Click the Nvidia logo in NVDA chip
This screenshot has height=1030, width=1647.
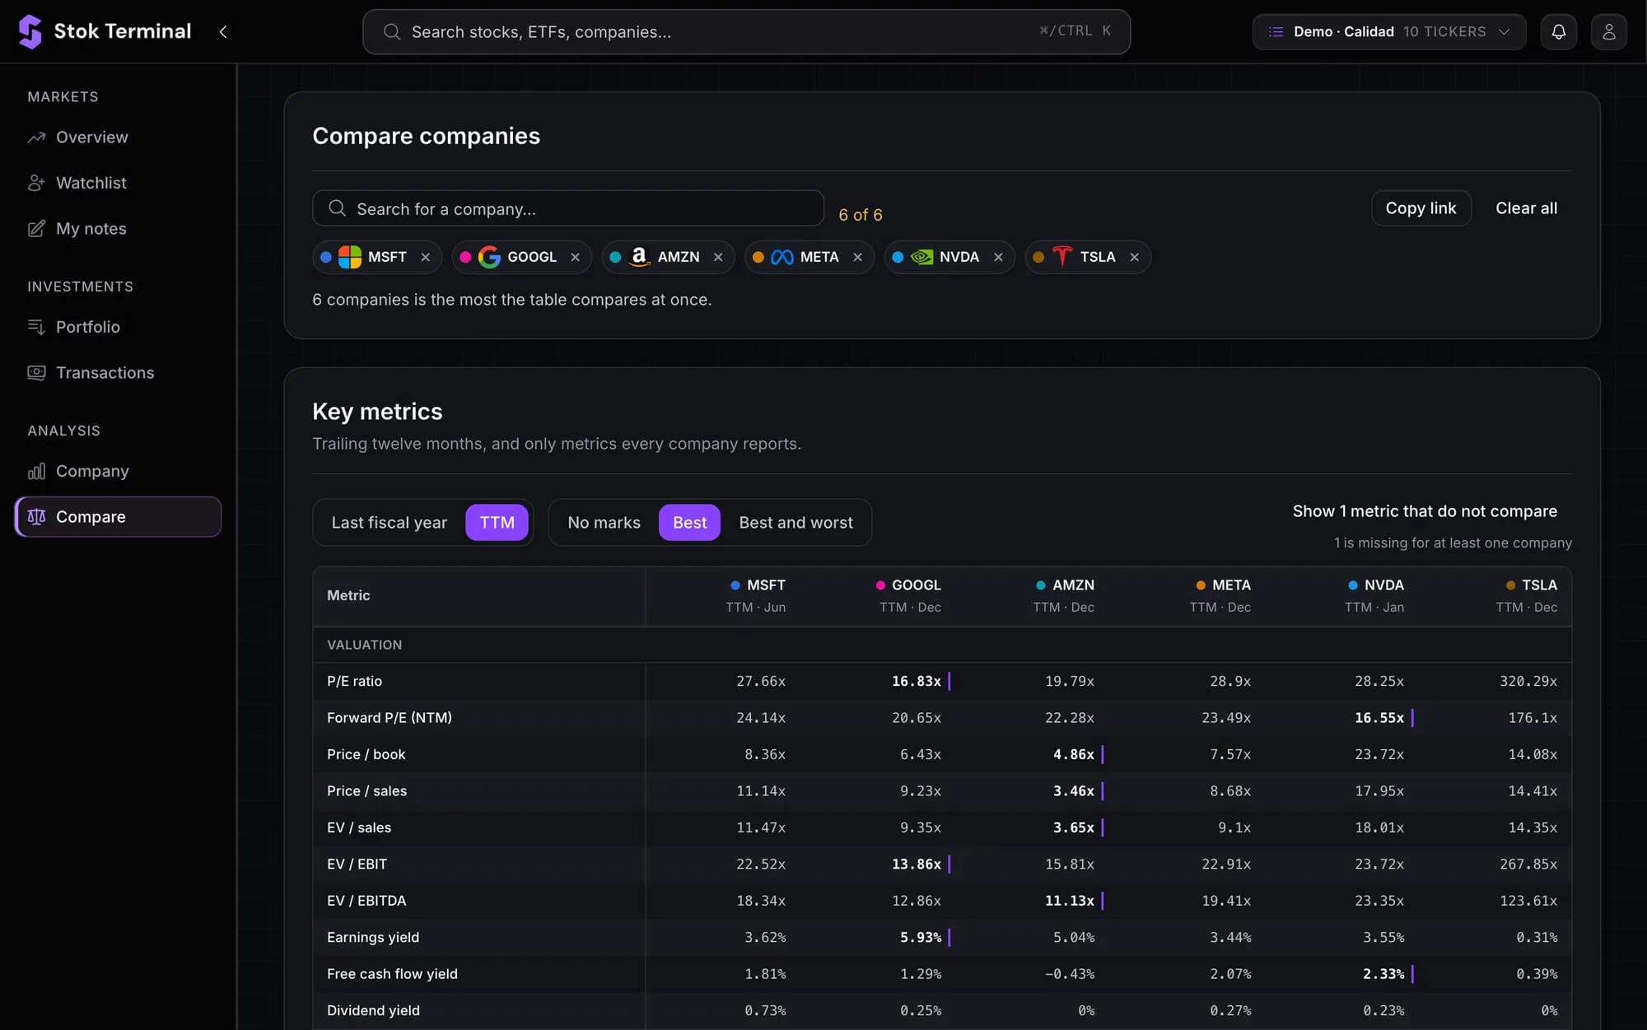[921, 258]
